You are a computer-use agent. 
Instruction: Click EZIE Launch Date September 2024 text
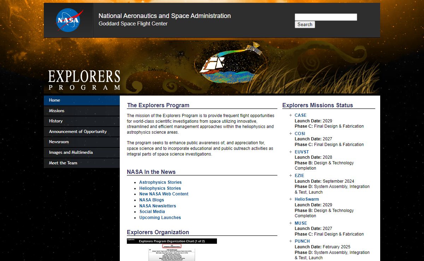click(x=324, y=181)
